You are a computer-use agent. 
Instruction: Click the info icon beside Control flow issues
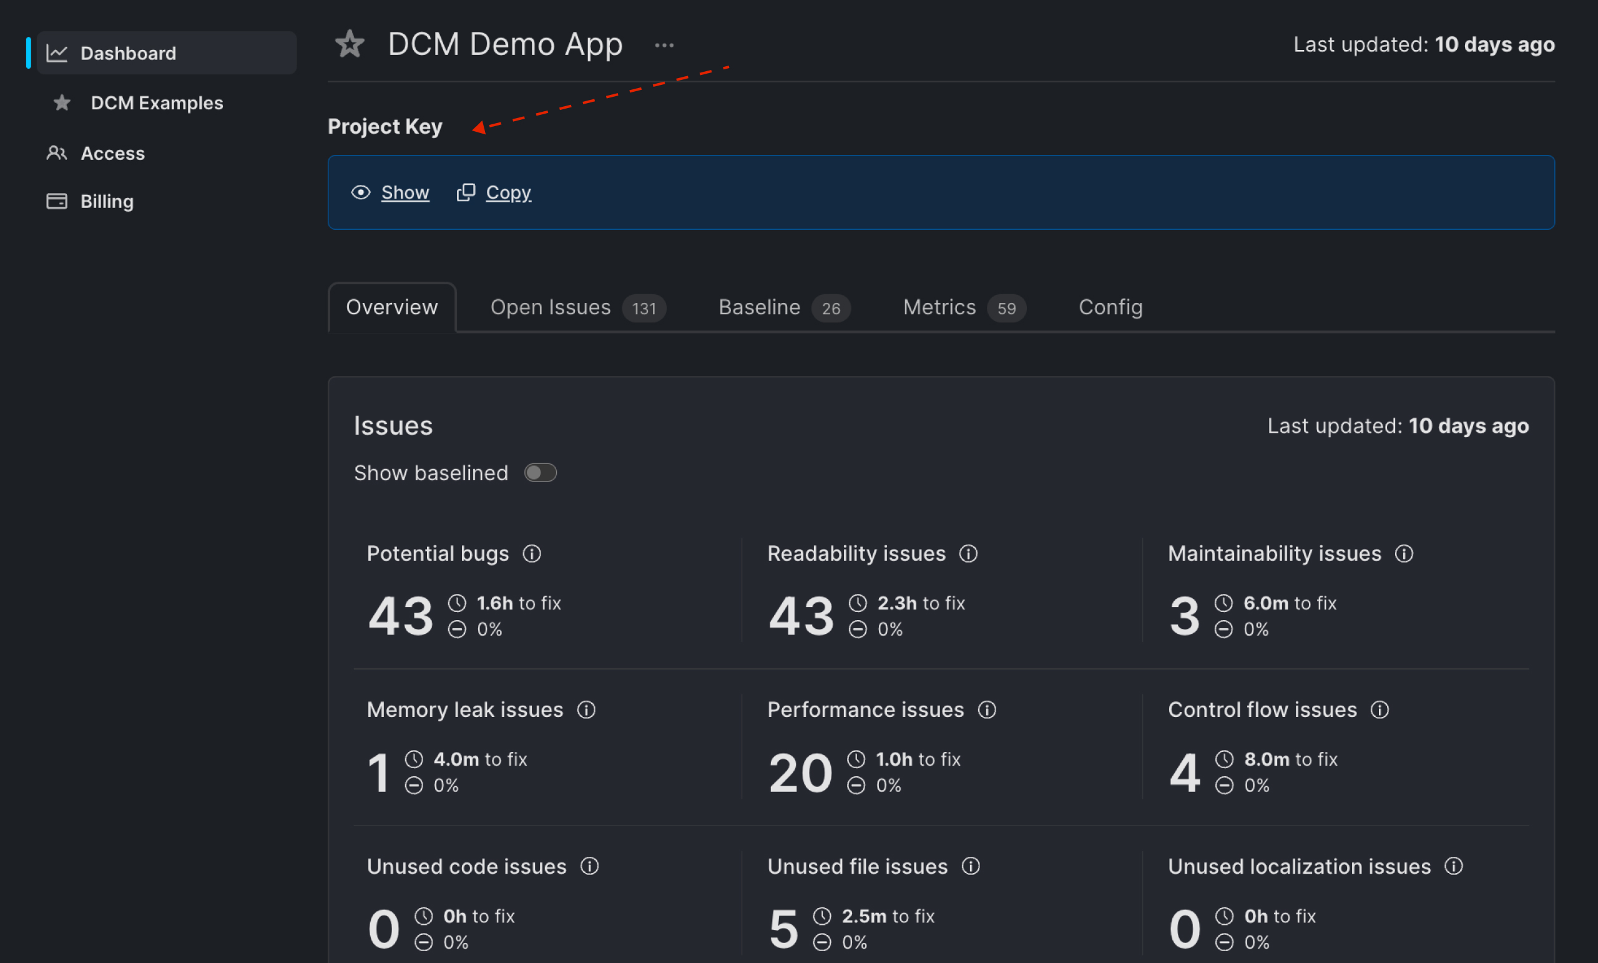point(1380,710)
